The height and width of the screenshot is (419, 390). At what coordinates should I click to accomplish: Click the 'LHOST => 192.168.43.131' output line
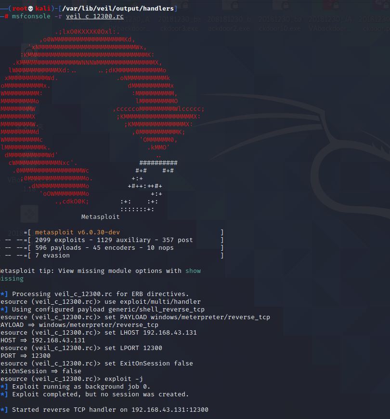click(43, 340)
